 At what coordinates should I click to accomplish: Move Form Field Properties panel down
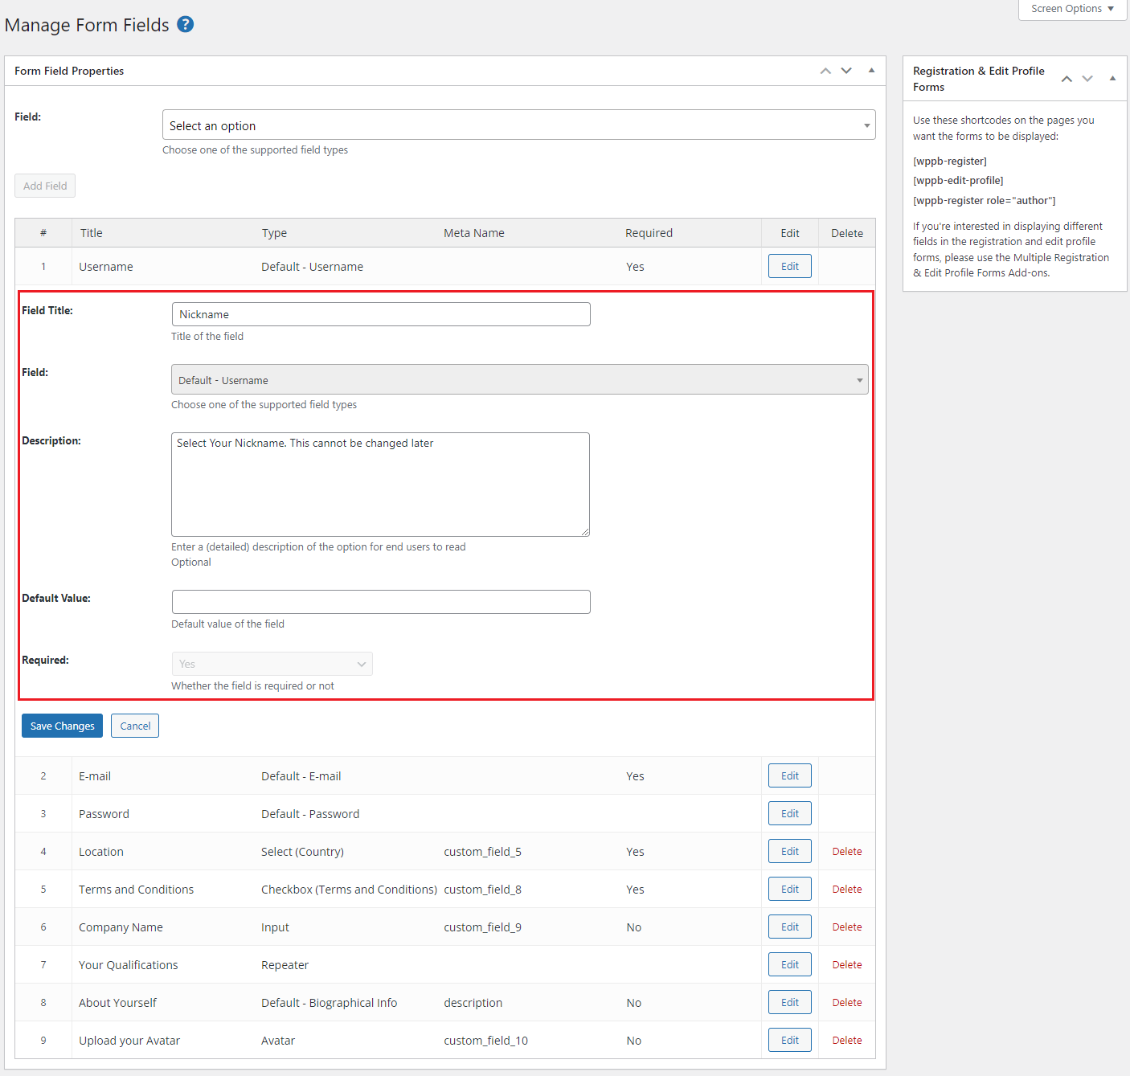[846, 71]
